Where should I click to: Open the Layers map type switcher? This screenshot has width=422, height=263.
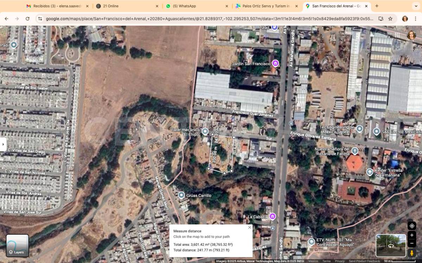(x=17, y=245)
